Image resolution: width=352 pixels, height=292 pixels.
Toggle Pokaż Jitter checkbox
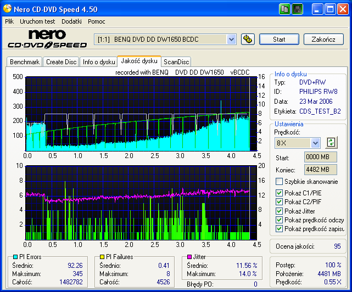pyautogui.click(x=279, y=211)
